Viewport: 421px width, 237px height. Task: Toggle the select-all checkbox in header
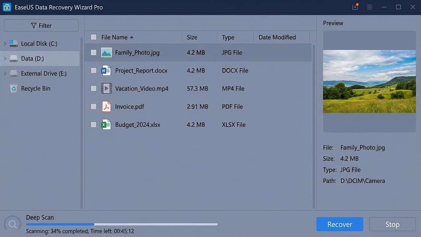pos(94,37)
